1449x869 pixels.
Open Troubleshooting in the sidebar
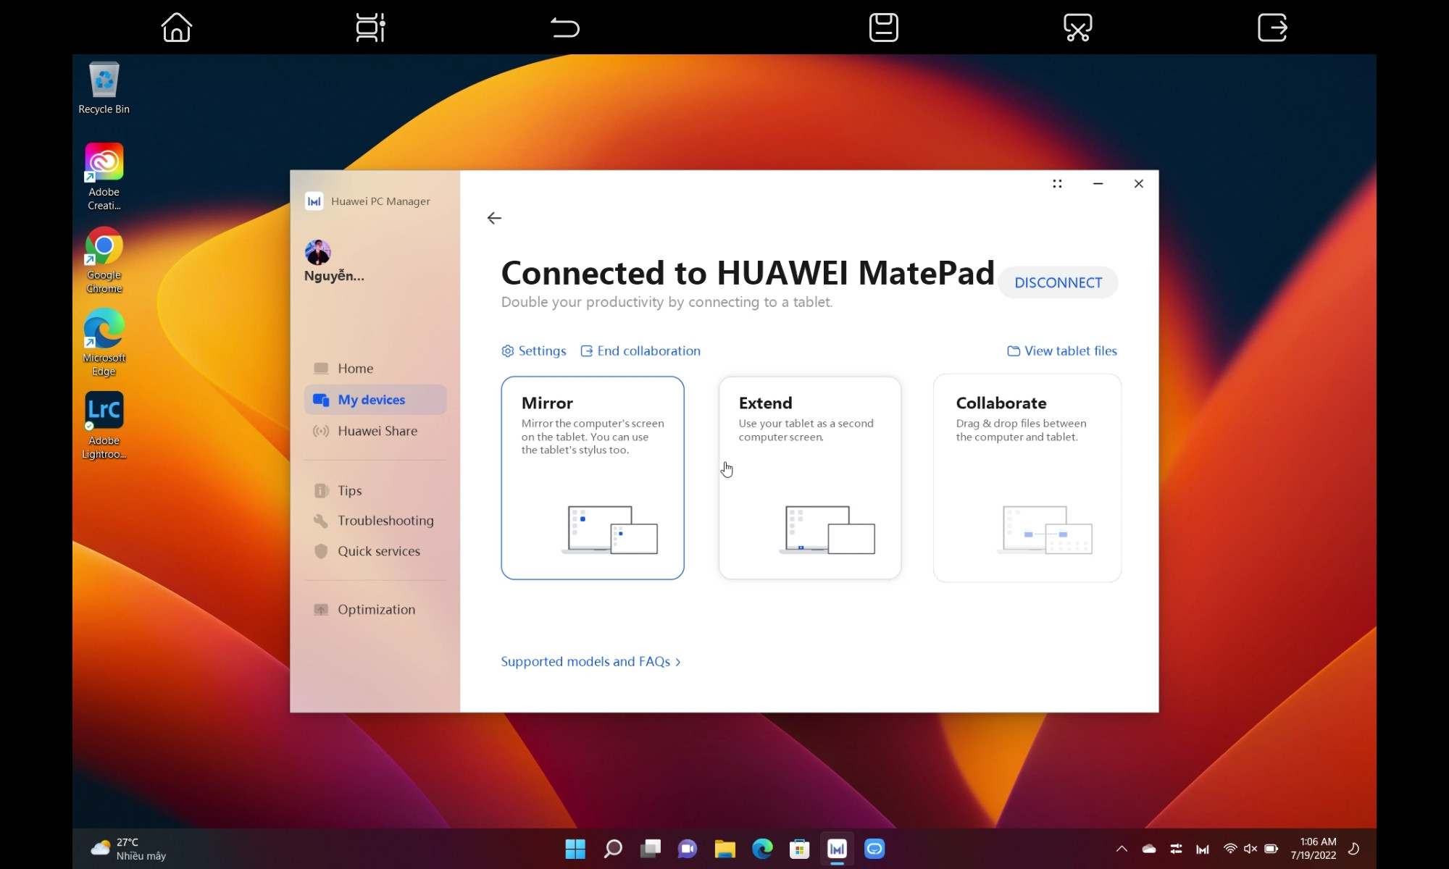click(375, 521)
